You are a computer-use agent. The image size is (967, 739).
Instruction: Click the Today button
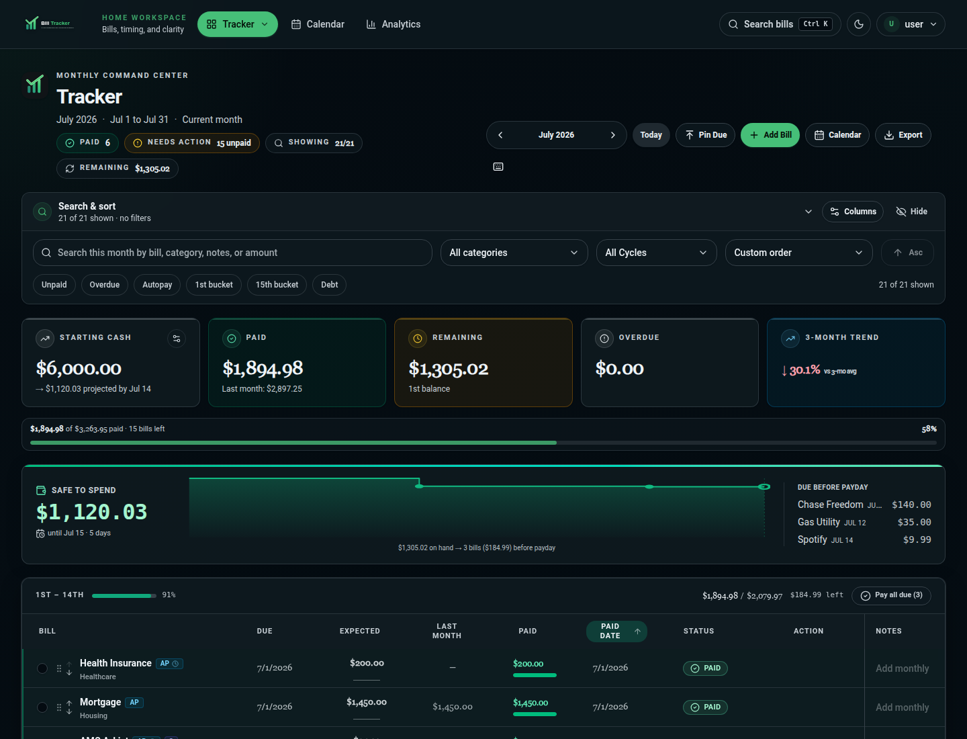(x=651, y=135)
